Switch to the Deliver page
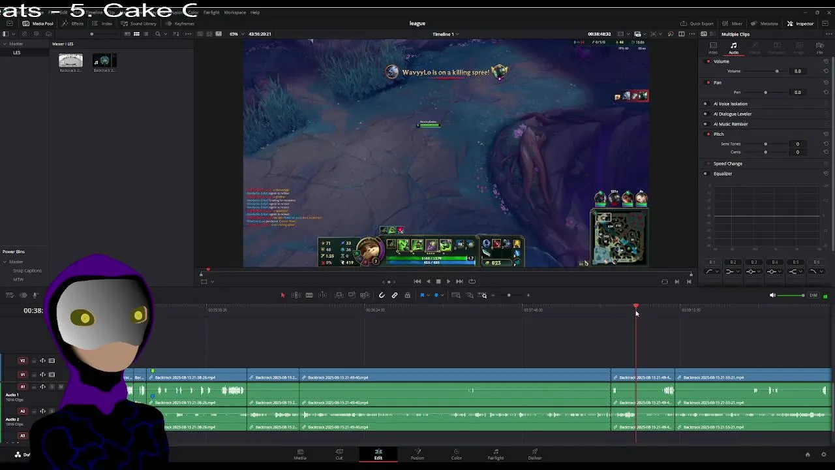This screenshot has height=470, width=835. pyautogui.click(x=535, y=454)
